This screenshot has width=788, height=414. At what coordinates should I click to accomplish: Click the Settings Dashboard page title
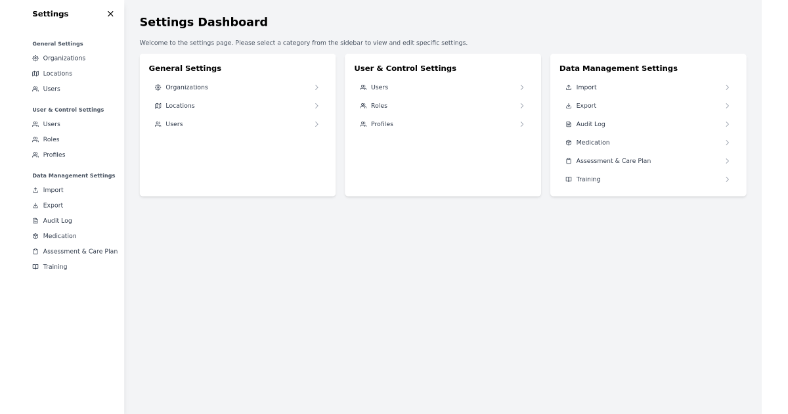pos(204,22)
